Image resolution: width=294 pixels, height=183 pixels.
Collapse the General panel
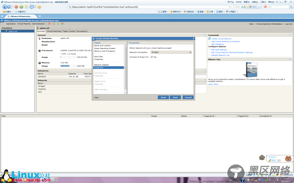tap(205, 35)
